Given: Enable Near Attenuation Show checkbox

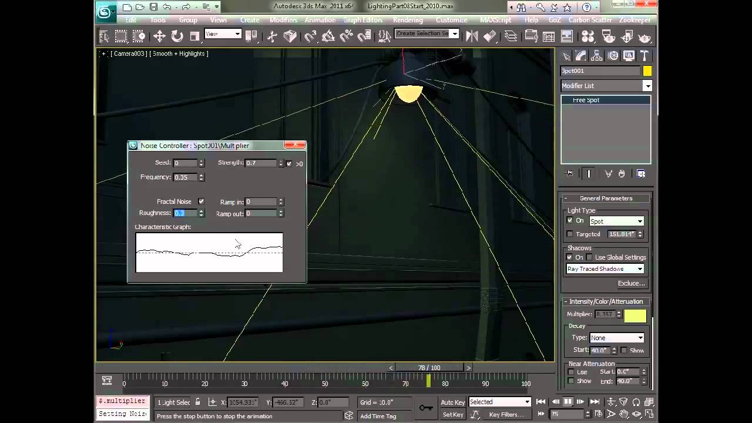Looking at the screenshot, I should 571,381.
